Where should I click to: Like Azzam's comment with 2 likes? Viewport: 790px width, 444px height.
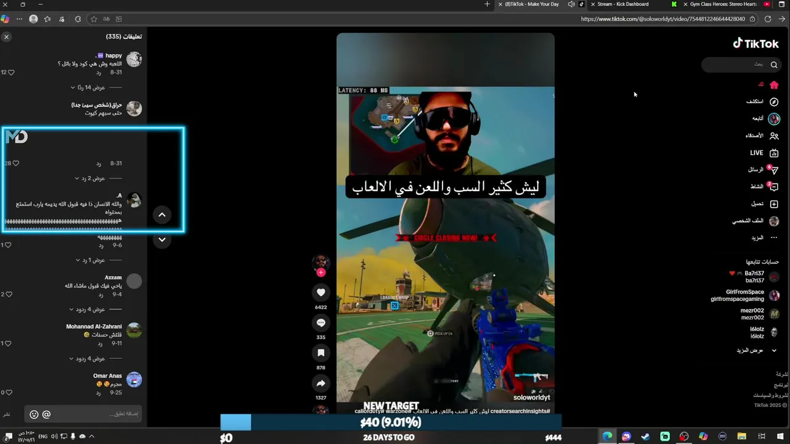(x=9, y=294)
